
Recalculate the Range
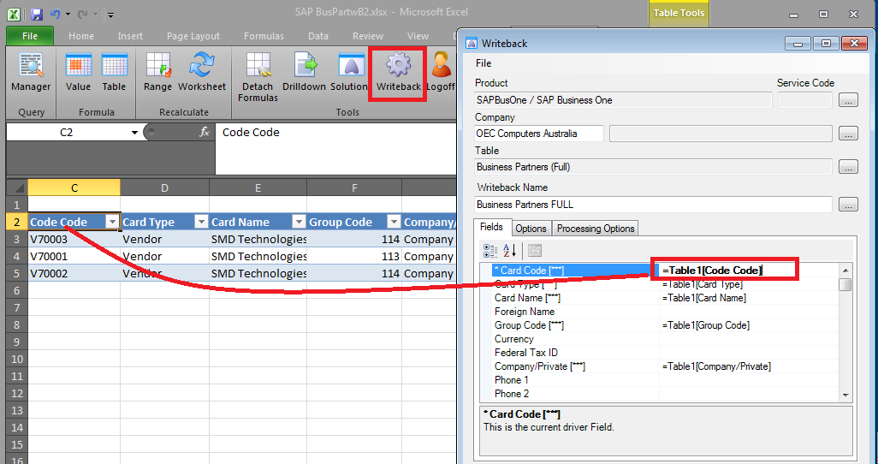point(157,73)
